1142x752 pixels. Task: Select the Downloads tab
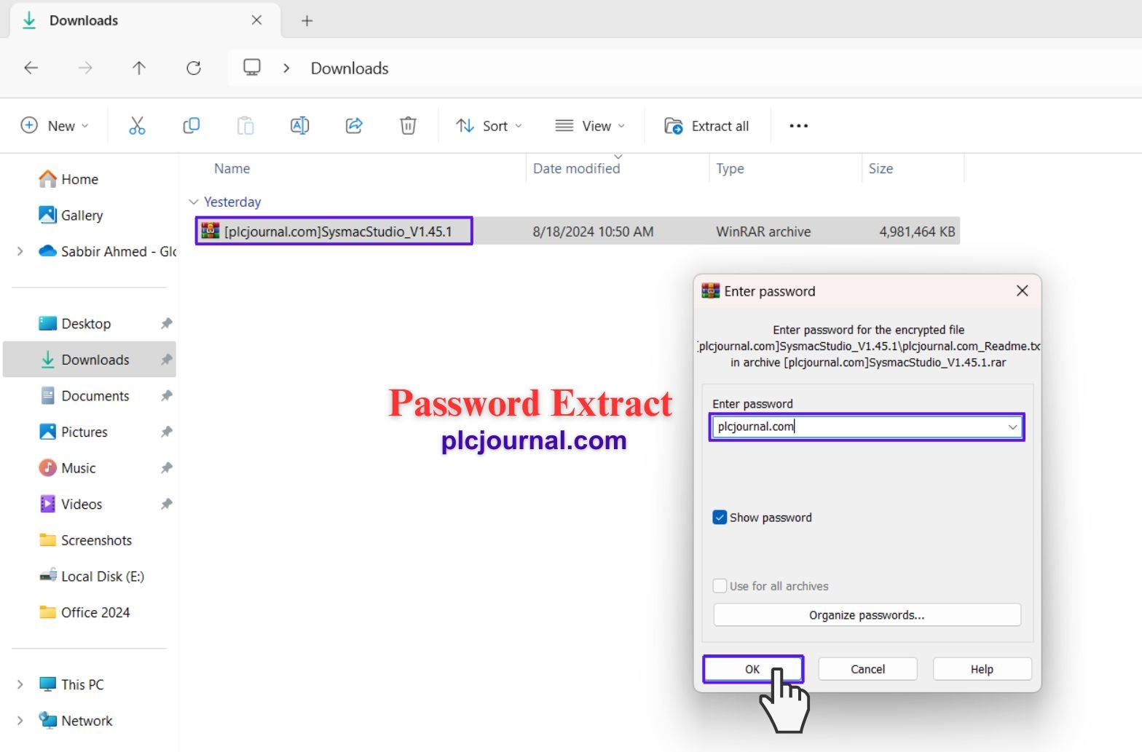[145, 20]
